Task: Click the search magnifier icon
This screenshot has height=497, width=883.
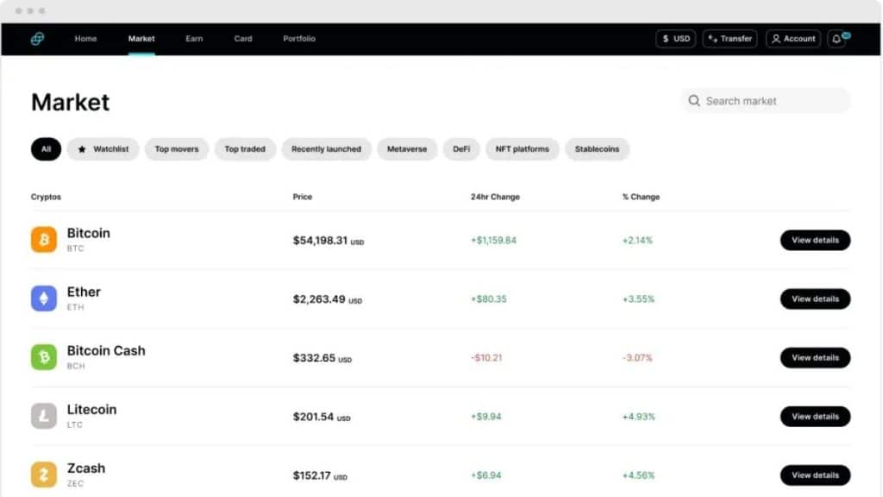Action: pos(694,100)
